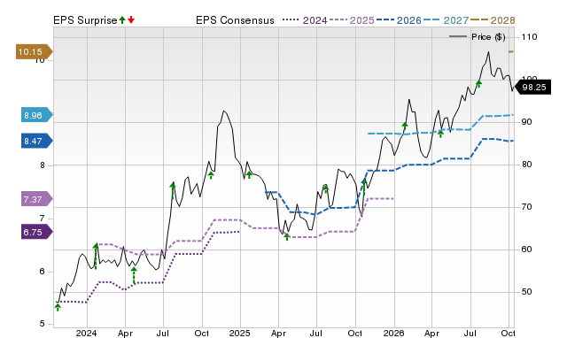
Task: Click the EPS Surprise legend title
Action: (85, 20)
